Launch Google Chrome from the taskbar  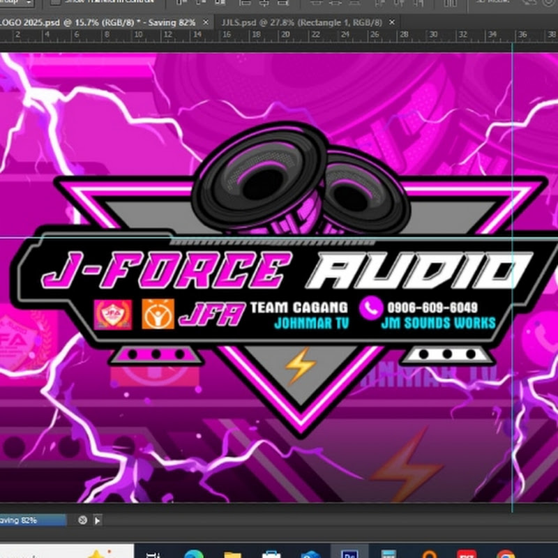(x=506, y=553)
